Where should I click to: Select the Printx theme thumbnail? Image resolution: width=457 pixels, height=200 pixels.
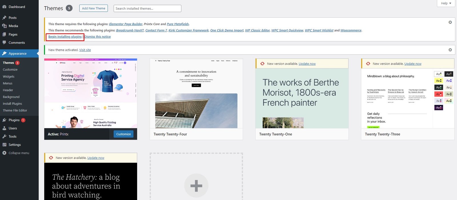point(91,93)
